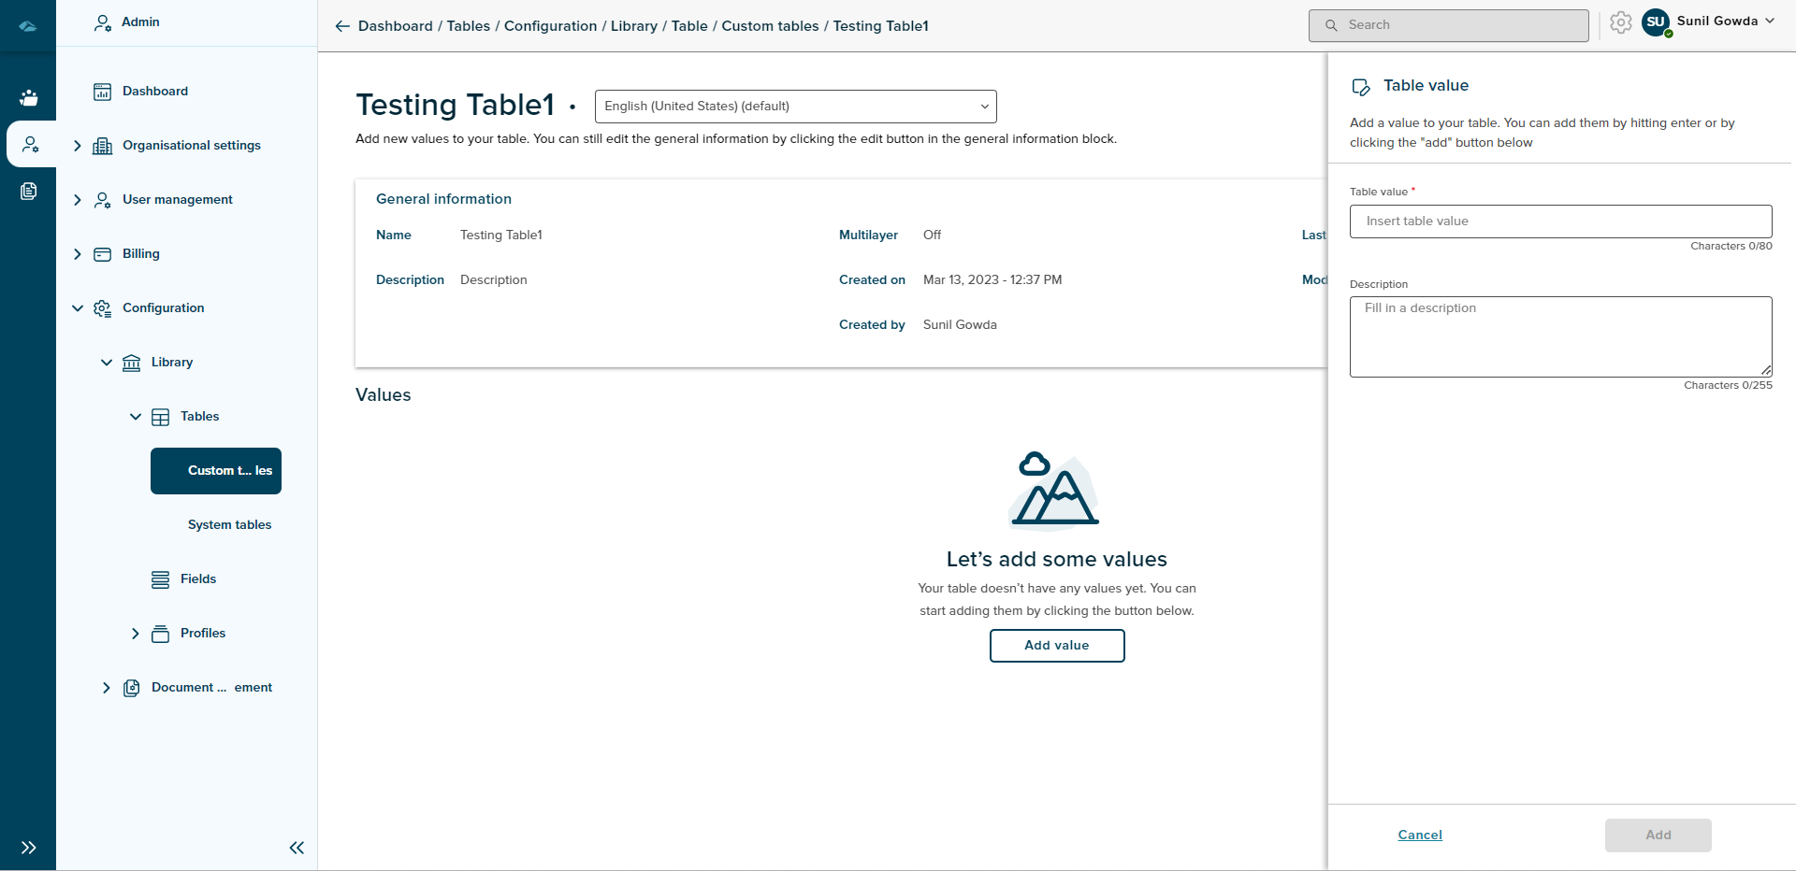
Task: Expand Organisational settings in sidebar
Action: tap(78, 146)
